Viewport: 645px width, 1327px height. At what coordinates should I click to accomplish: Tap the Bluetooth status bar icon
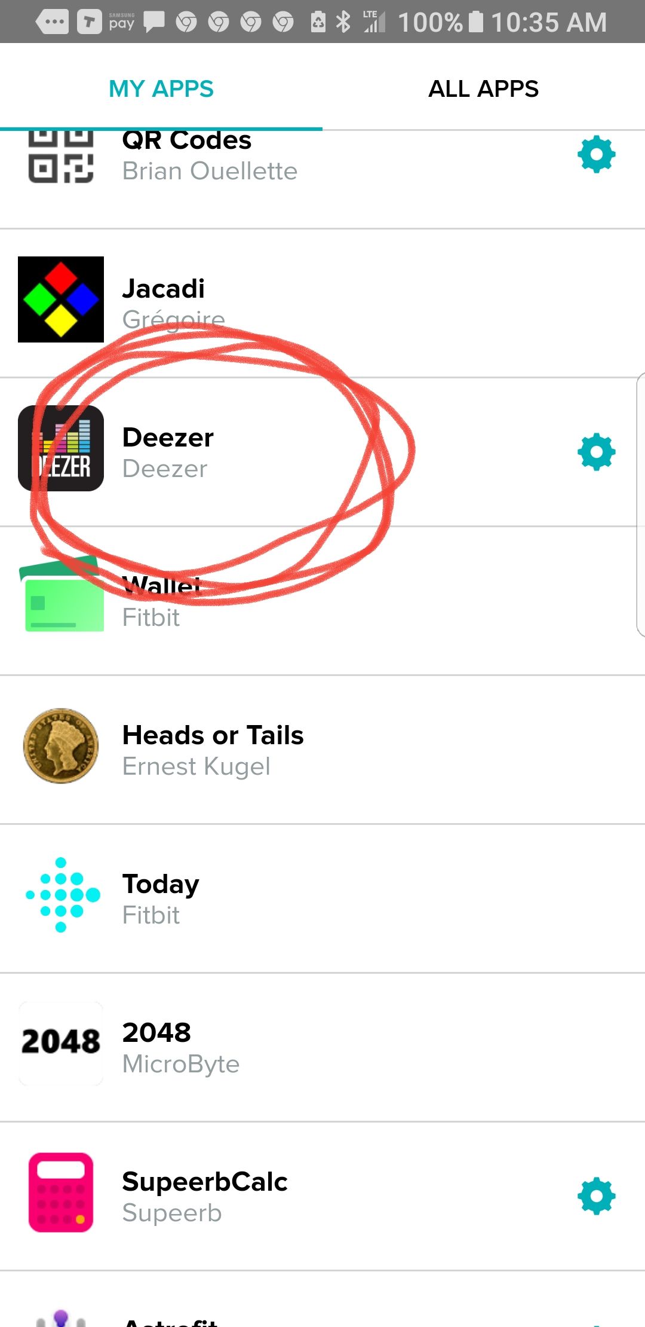[x=343, y=22]
